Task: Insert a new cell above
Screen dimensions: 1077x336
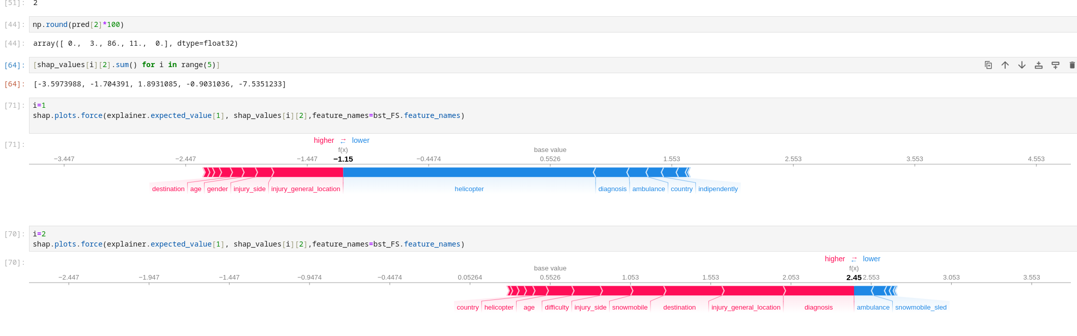Action: click(1038, 65)
